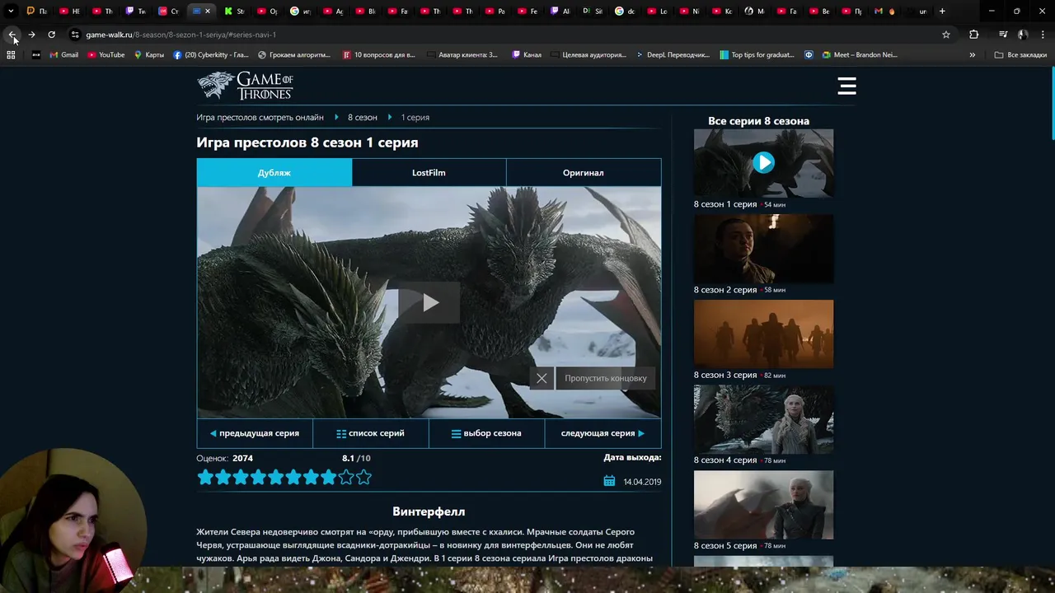Click the 'Все серии 8 сезона' heading
The width and height of the screenshot is (1055, 593).
click(758, 121)
